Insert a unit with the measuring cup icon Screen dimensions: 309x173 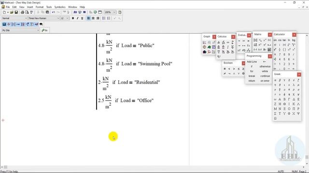pyautogui.click(x=80, y=12)
